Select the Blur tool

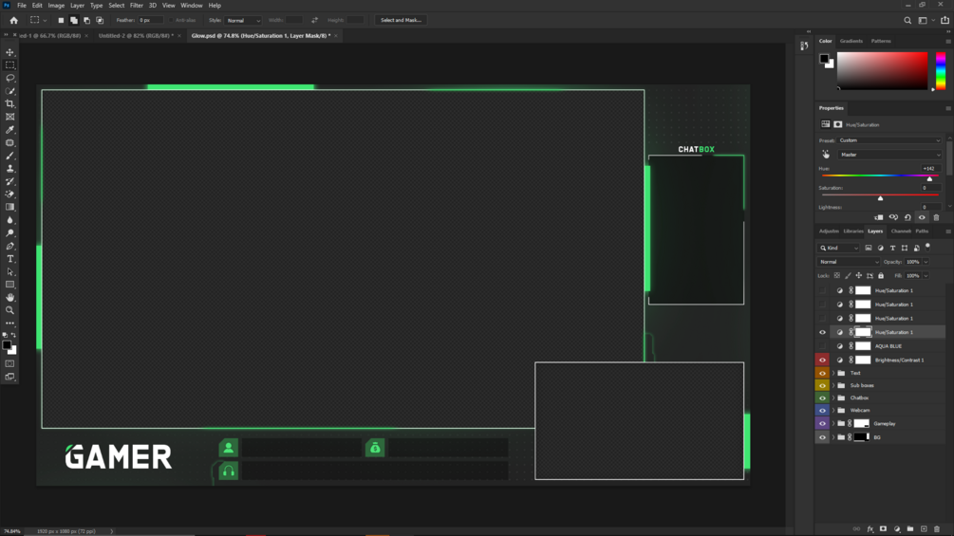pos(9,220)
